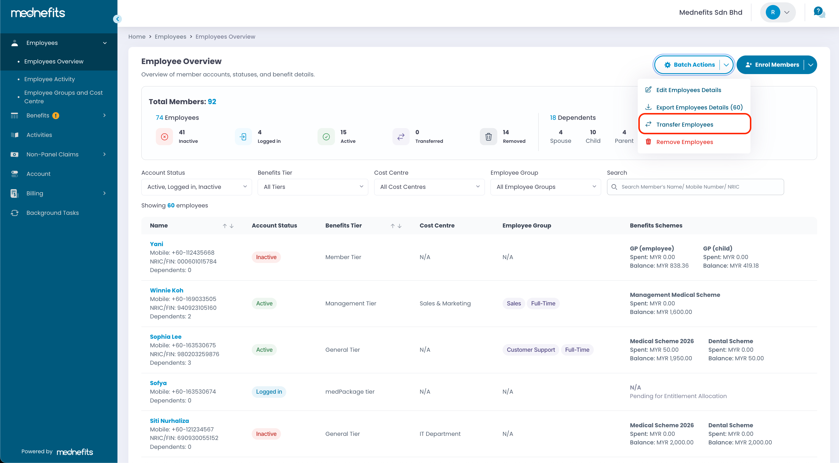
Task: Sort Benefits Tier column descending arrow
Action: 400,226
